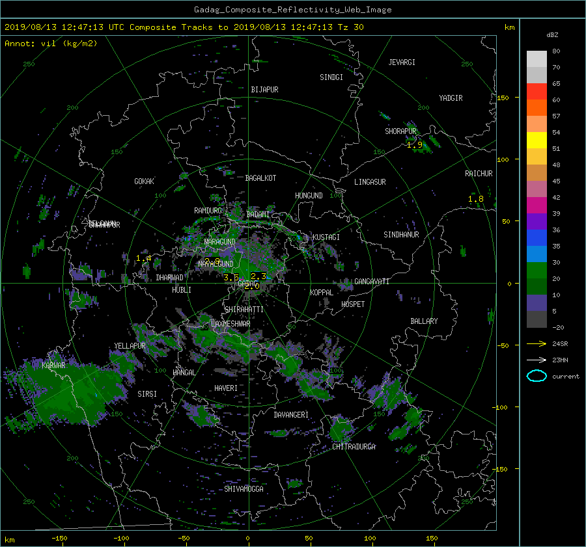586x547 pixels.
Task: Click the UTC Composite Tracks timestamp header
Action: (184, 27)
